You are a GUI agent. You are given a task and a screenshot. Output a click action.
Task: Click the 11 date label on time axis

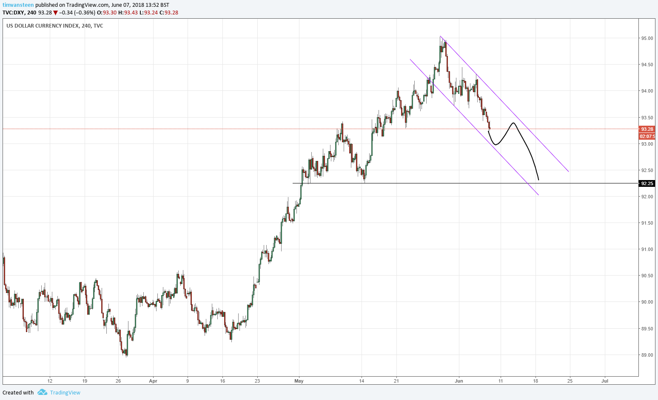[x=501, y=381]
